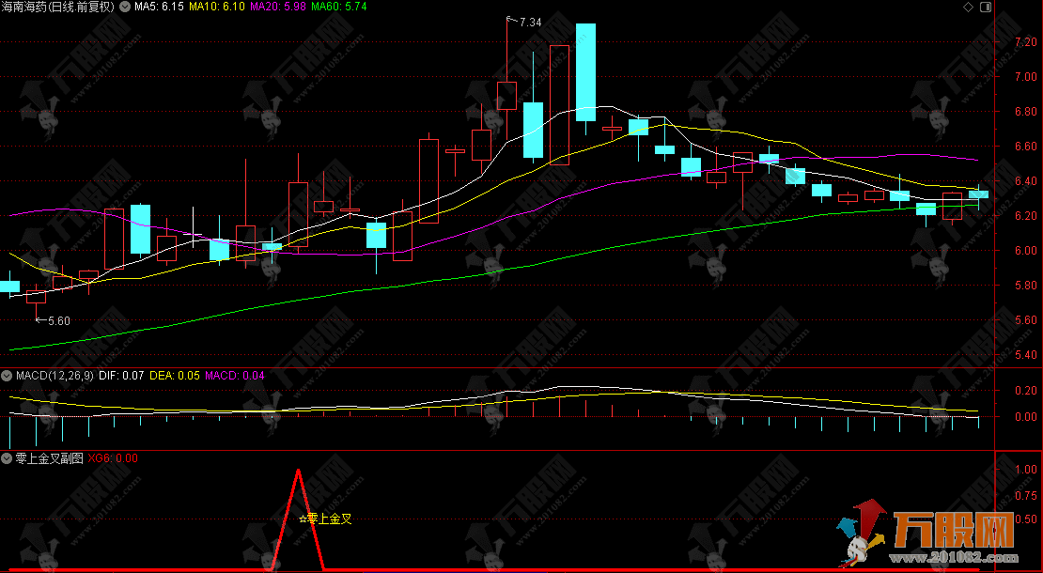Click the 5.60 low price marker
The height and width of the screenshot is (573, 1043).
coord(57,320)
